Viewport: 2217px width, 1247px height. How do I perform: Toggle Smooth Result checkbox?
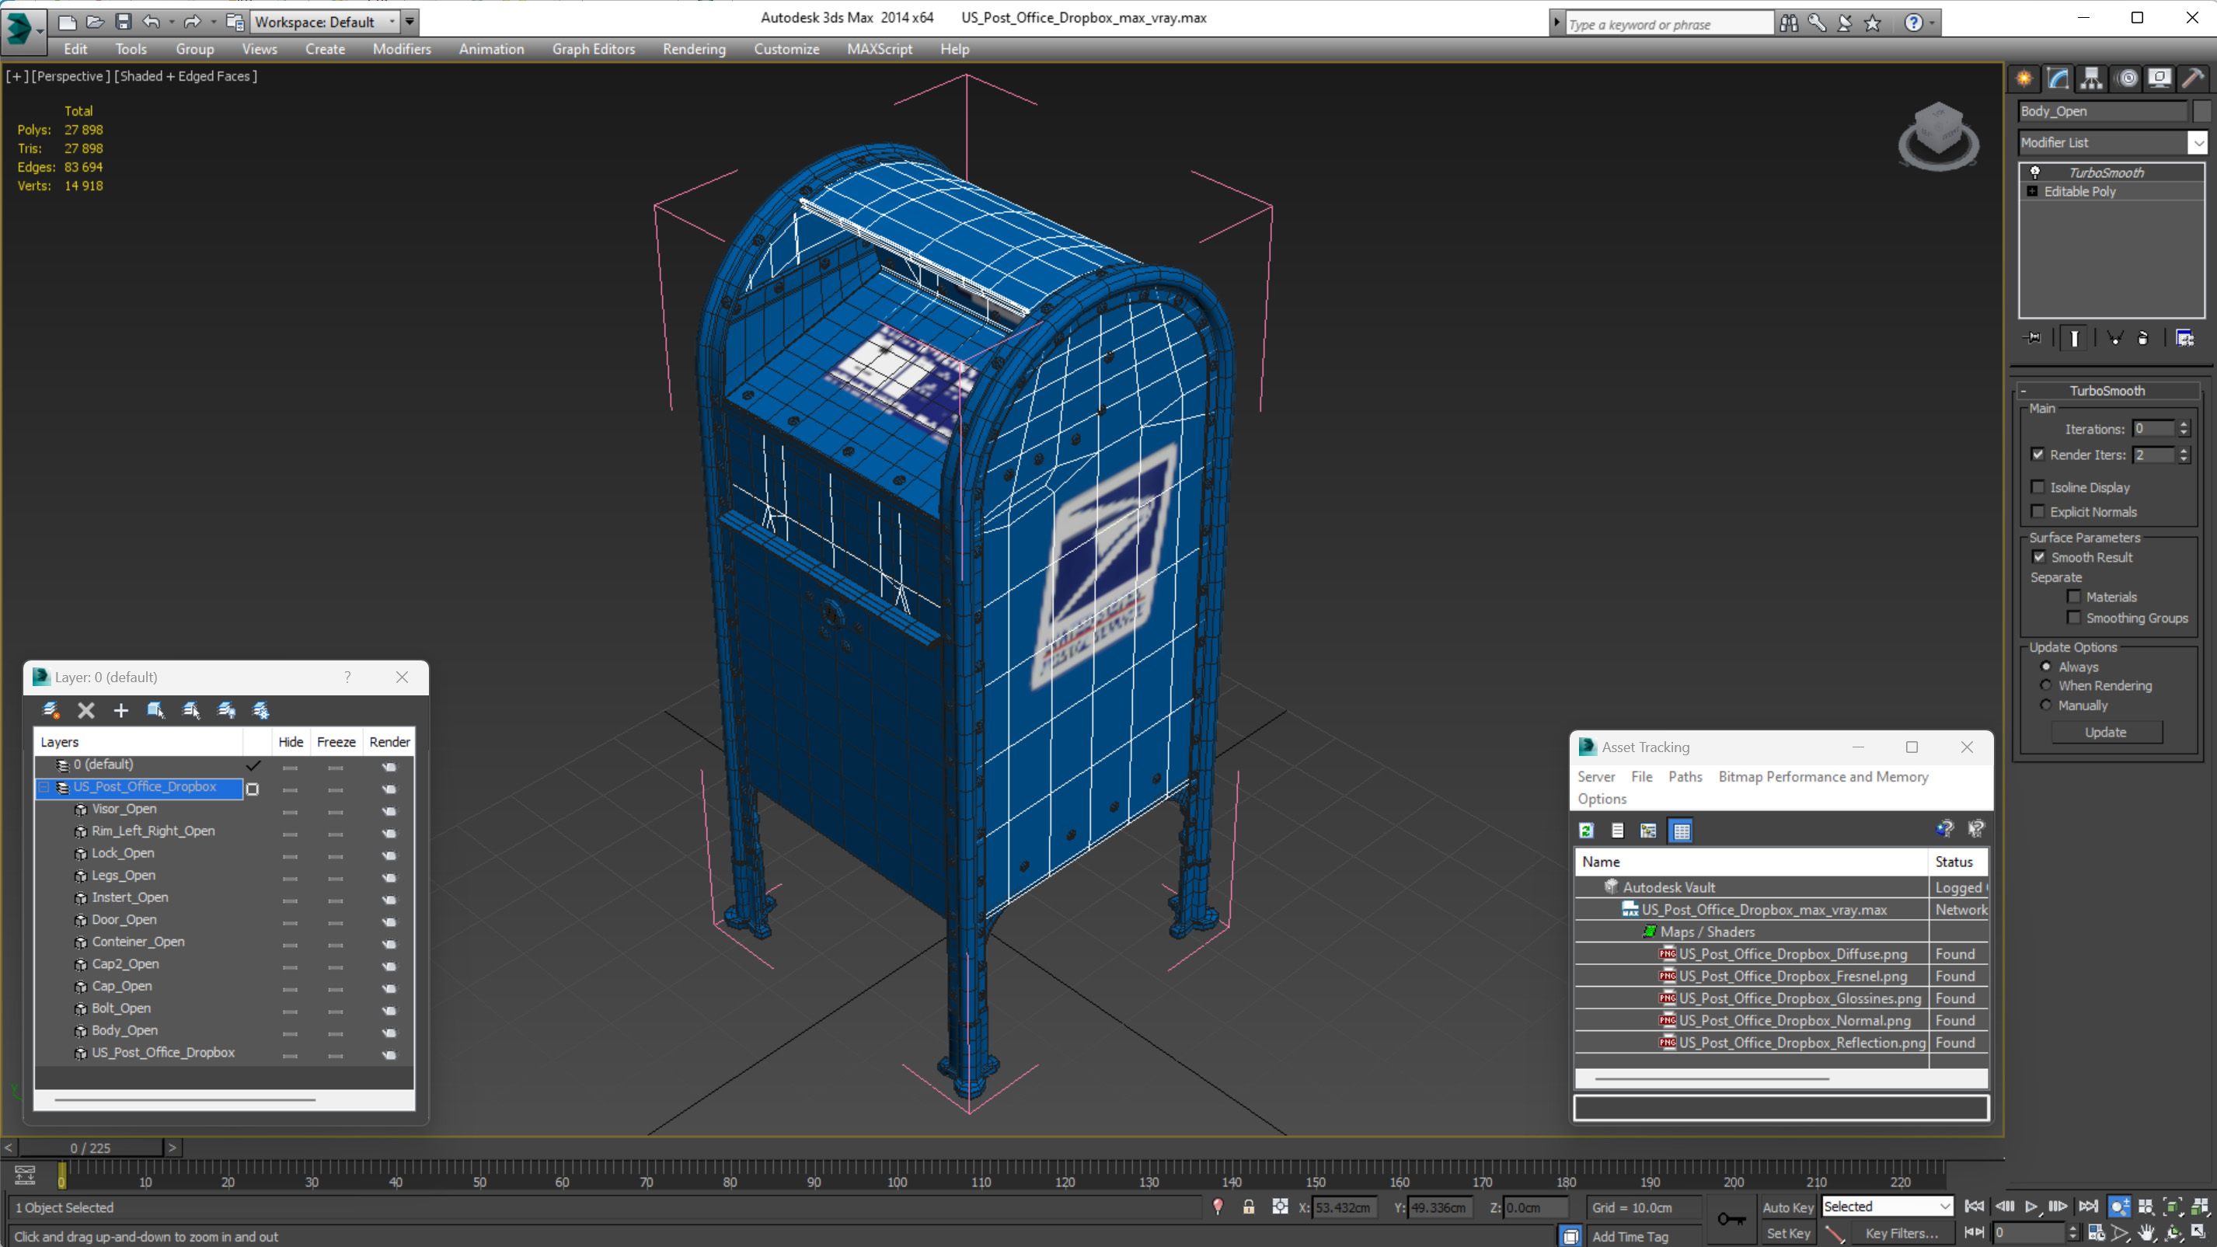[2039, 557]
